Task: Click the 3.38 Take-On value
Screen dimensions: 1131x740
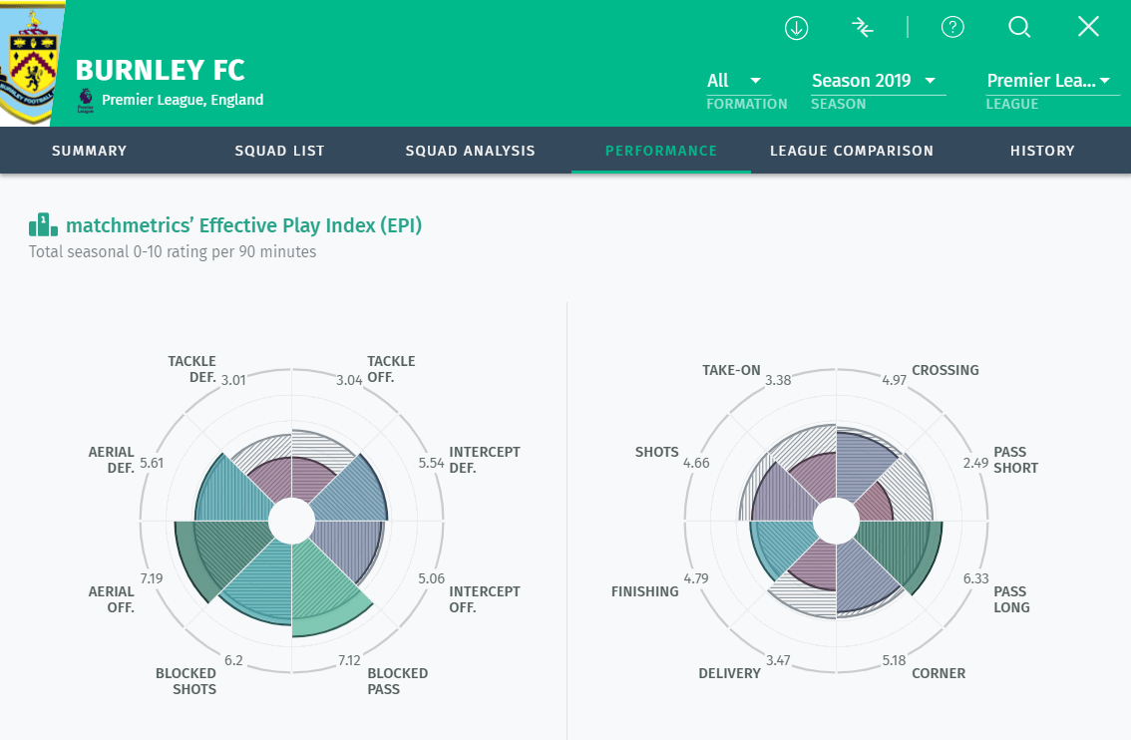Action: tap(778, 380)
